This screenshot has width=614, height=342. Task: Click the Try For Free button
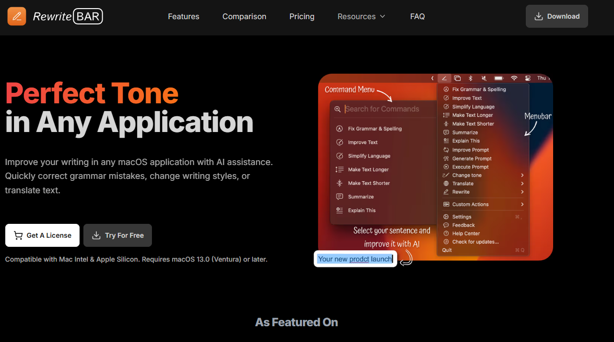117,235
